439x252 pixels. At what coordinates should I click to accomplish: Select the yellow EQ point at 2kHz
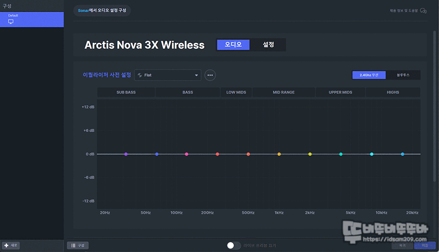point(310,154)
